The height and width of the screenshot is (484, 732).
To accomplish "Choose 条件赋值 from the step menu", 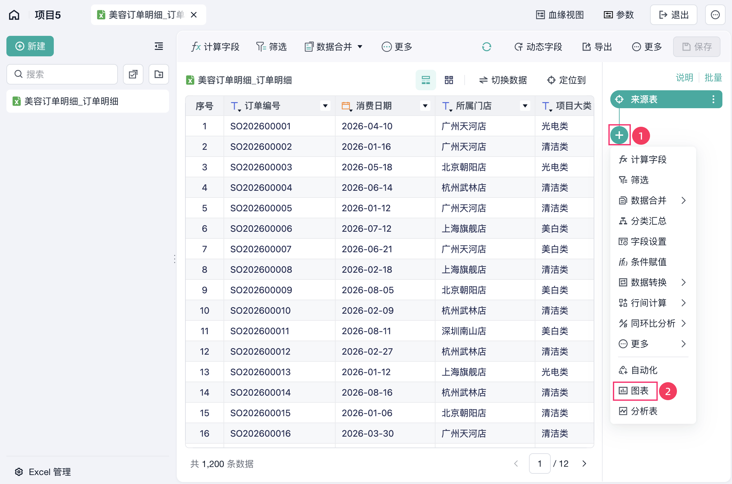I will [x=653, y=262].
